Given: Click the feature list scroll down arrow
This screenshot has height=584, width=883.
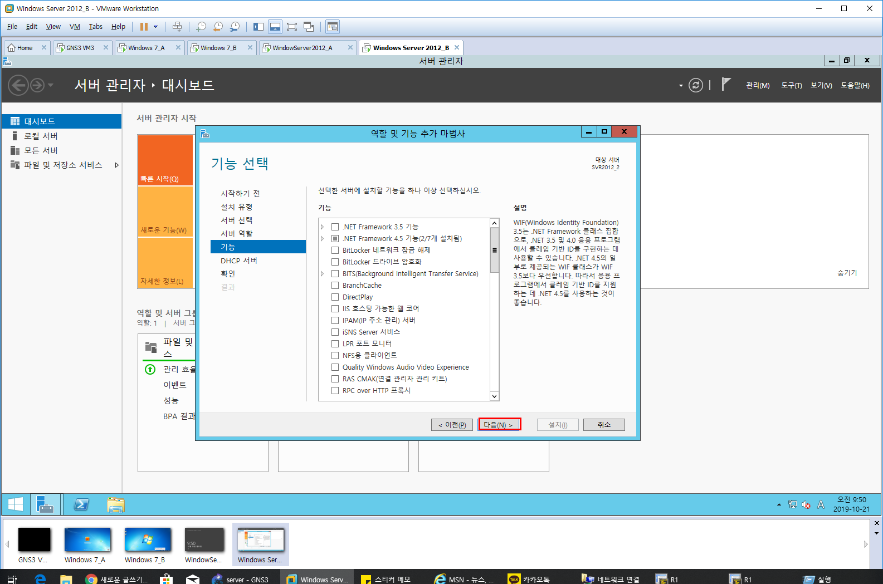Looking at the screenshot, I should tap(494, 396).
